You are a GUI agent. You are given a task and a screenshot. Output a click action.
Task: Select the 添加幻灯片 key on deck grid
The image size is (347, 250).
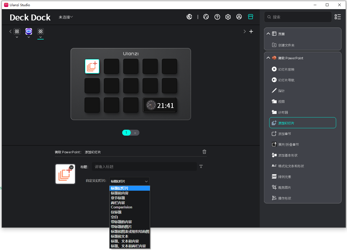(x=92, y=66)
